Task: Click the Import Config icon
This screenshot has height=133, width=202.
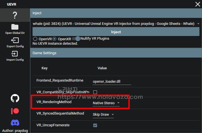Action: click(x=15, y=54)
